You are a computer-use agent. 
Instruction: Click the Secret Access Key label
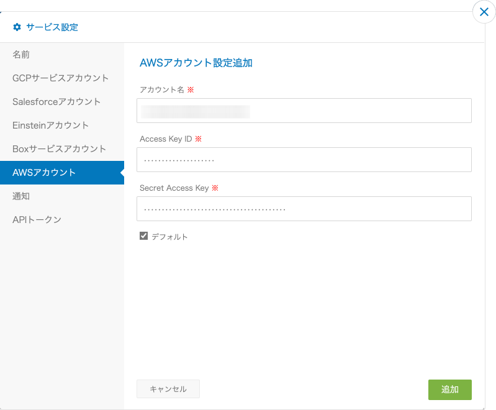[x=174, y=188]
